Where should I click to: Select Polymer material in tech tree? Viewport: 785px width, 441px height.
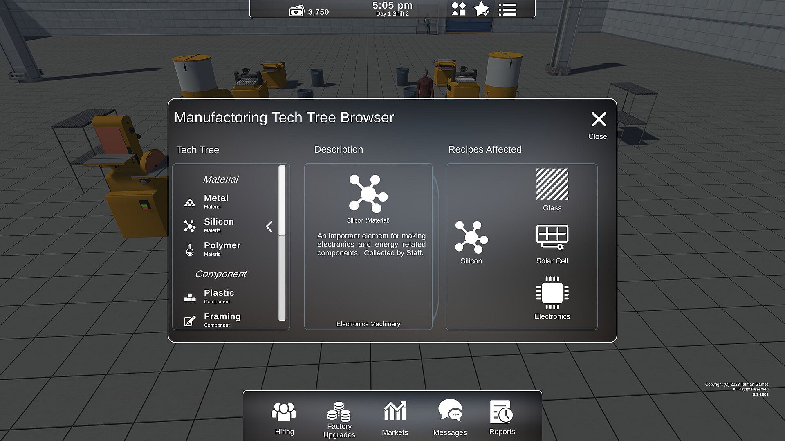point(221,249)
